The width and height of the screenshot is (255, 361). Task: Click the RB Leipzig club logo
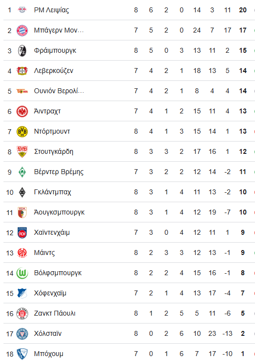(x=22, y=10)
